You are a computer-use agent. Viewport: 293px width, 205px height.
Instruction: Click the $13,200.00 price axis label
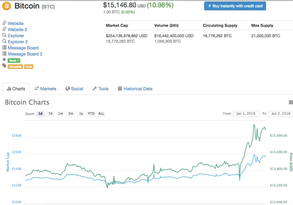coord(278,185)
